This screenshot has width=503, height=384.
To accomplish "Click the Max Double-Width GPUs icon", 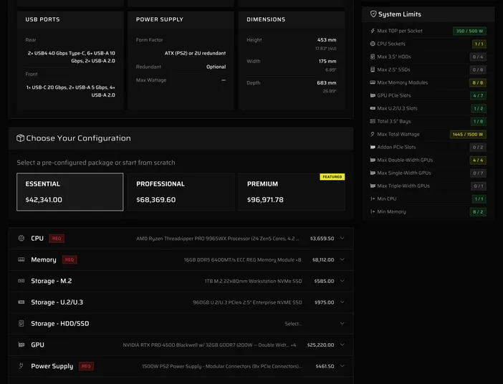I will tap(373, 160).
